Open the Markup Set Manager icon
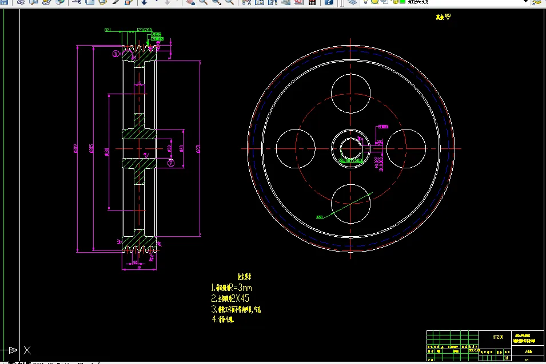The height and width of the screenshot is (364, 546). [x=299, y=2]
